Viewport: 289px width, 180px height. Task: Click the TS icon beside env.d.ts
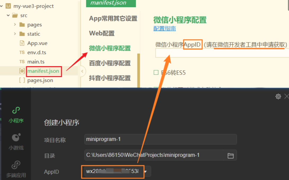(22, 52)
